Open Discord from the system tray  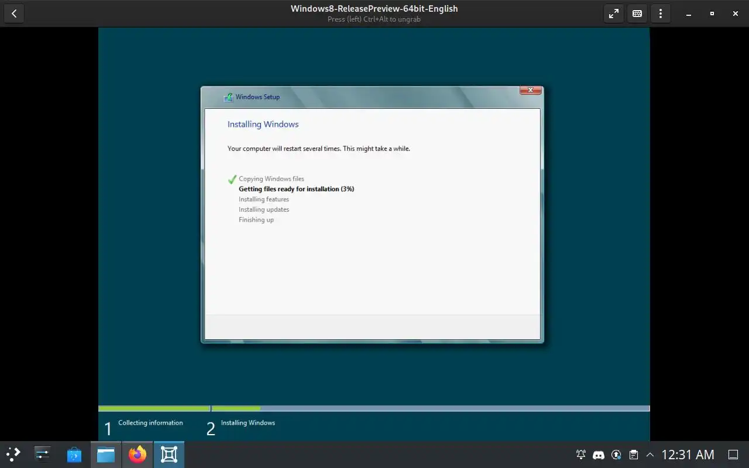(599, 455)
